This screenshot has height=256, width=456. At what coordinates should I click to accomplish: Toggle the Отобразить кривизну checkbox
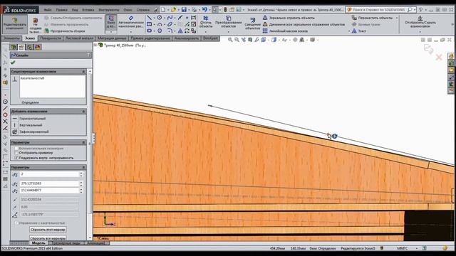[x=16, y=153]
